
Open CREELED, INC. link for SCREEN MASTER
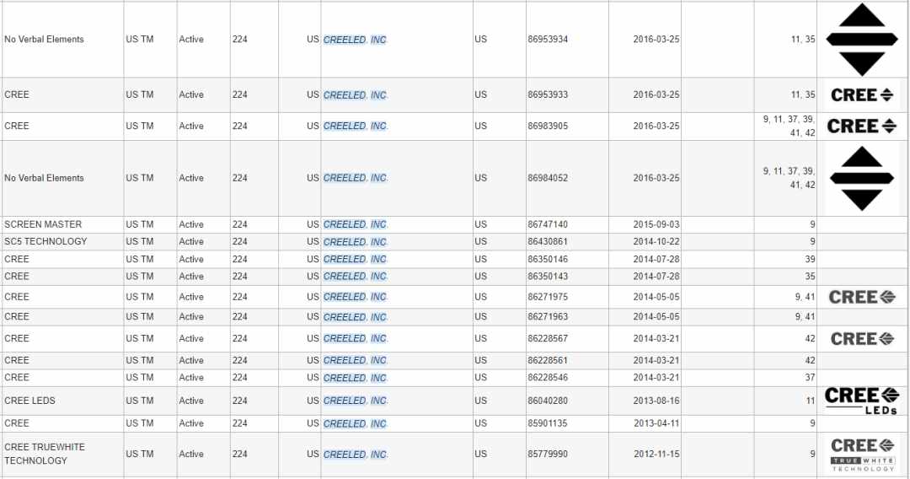(x=356, y=224)
